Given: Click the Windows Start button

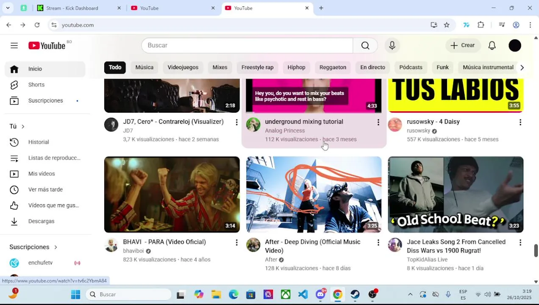Looking at the screenshot, I should tap(76, 294).
